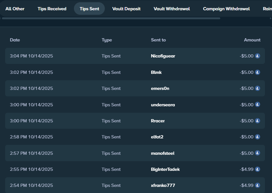Click -$5.00 amount for elfat2

pyautogui.click(x=247, y=137)
